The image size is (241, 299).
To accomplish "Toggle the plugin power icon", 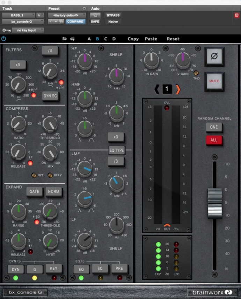I will [x=3, y=39].
